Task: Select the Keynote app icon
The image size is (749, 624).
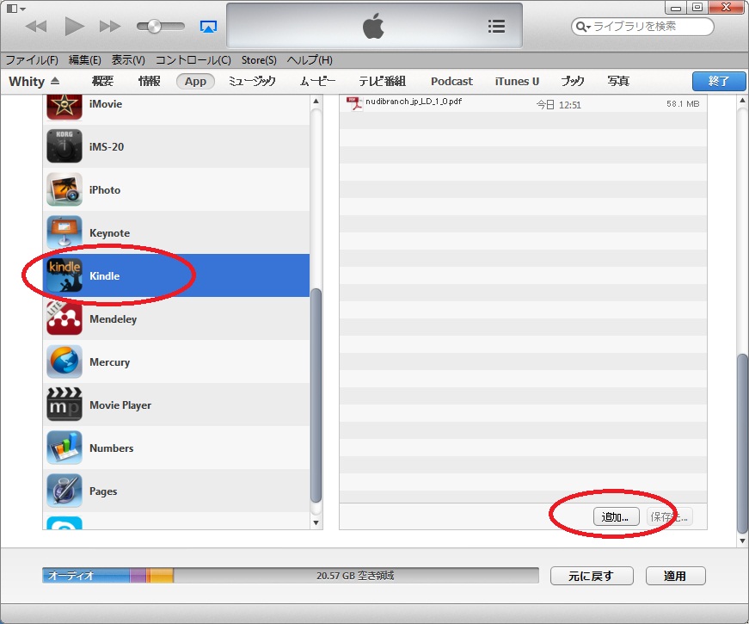Action: pyautogui.click(x=64, y=232)
